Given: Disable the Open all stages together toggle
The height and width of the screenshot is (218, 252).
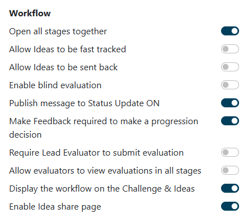Looking at the screenshot, I should (230, 31).
